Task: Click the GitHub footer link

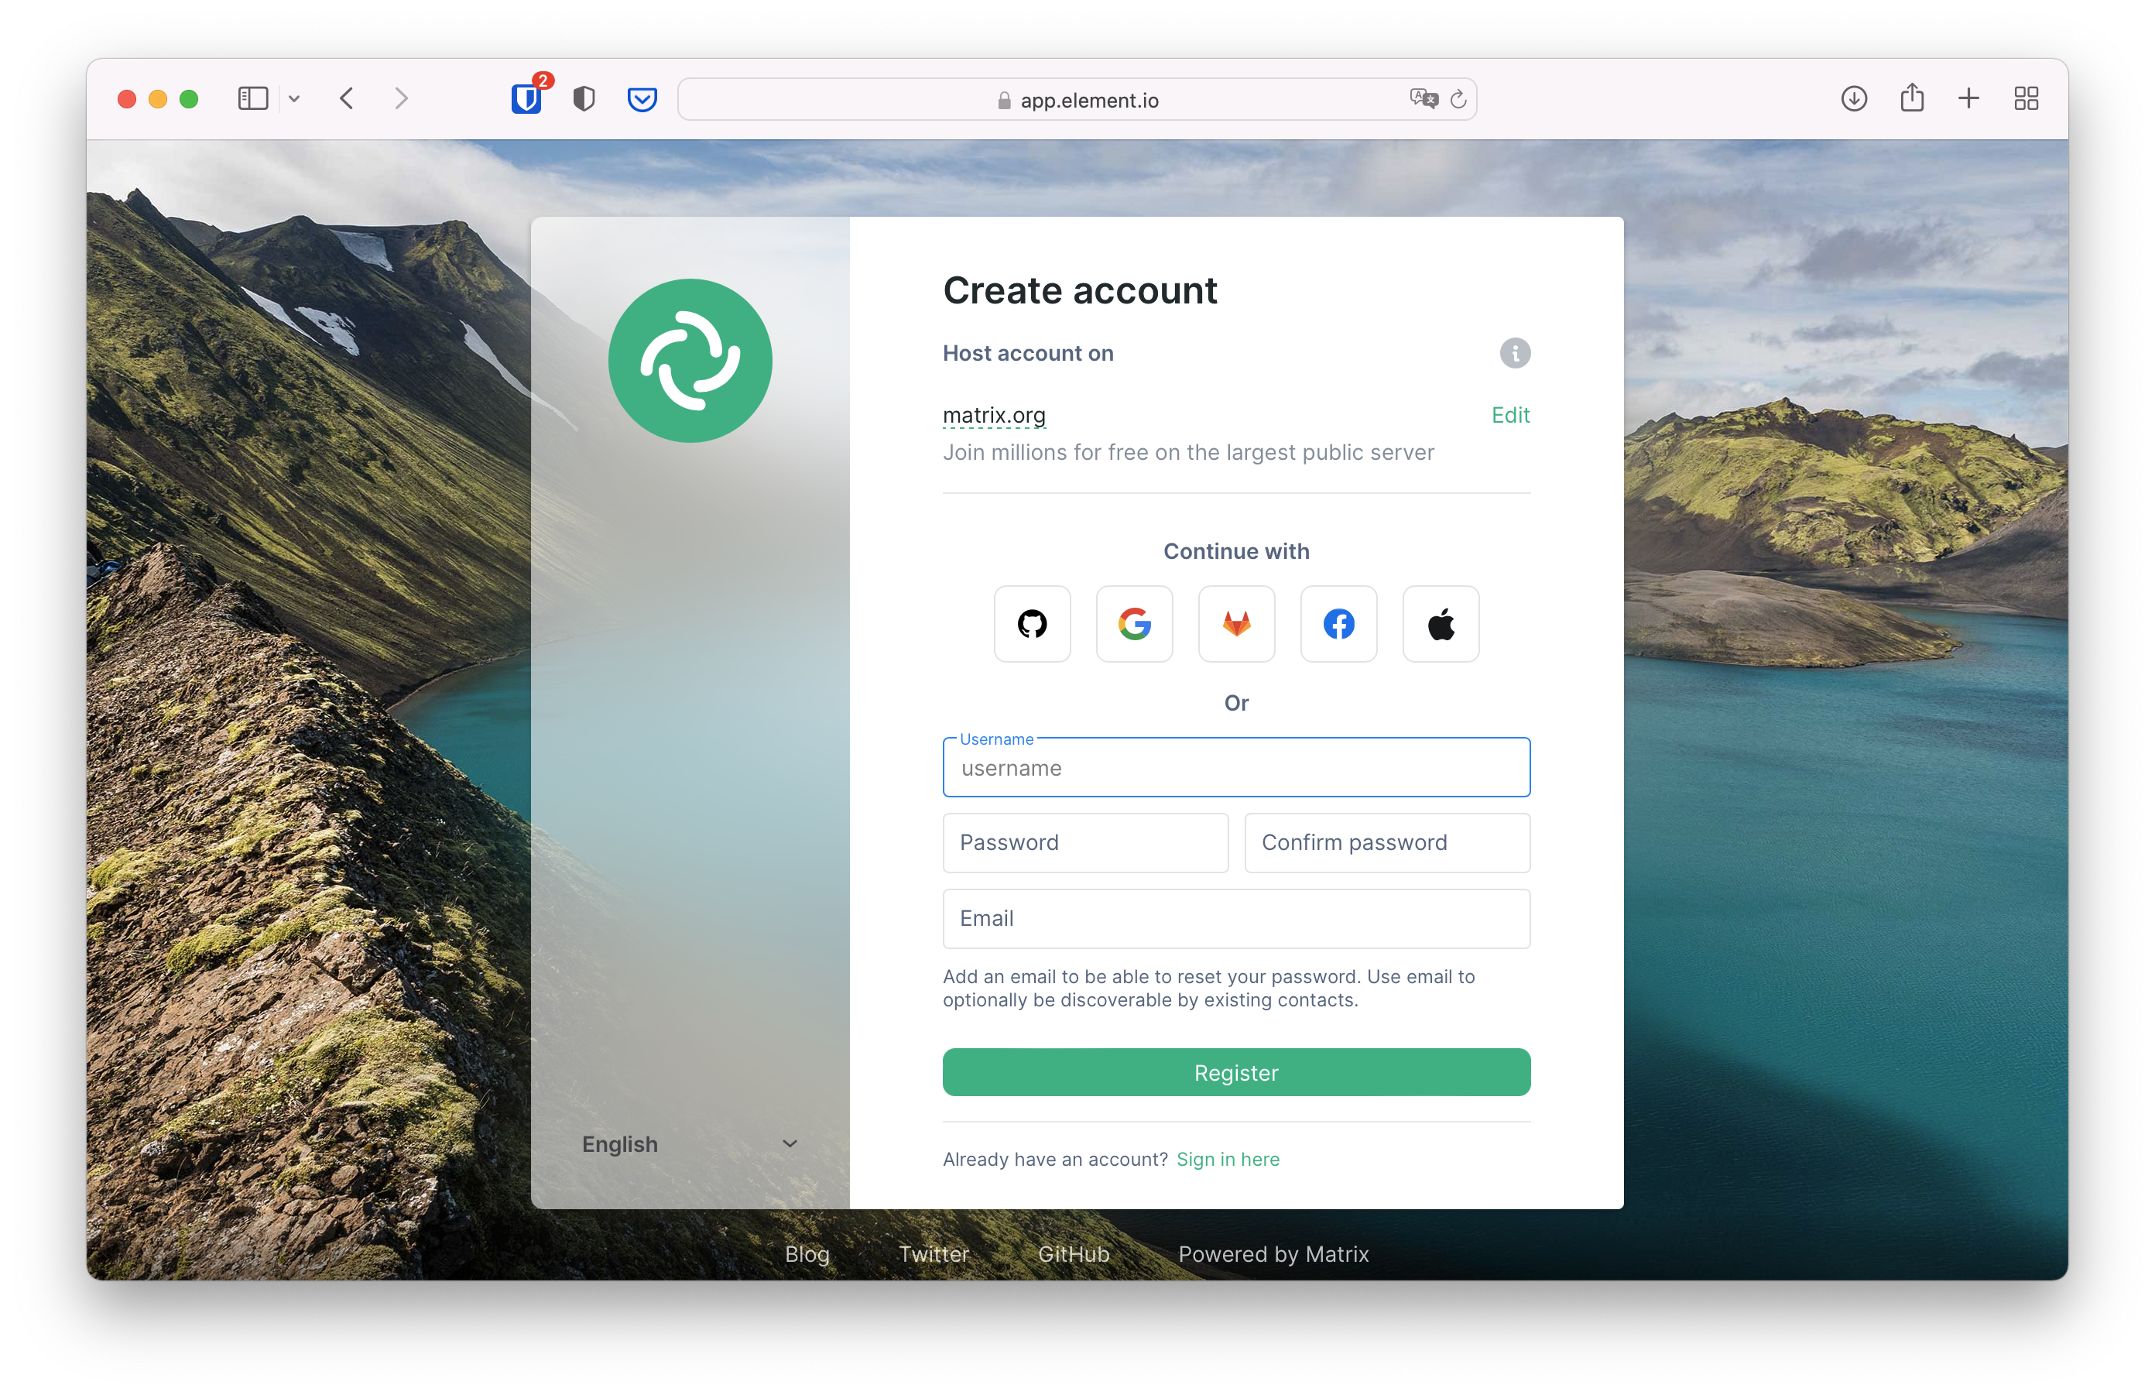Action: (x=1073, y=1253)
